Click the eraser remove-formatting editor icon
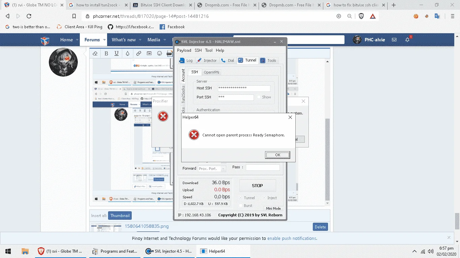This screenshot has height=258, width=460. click(95, 53)
